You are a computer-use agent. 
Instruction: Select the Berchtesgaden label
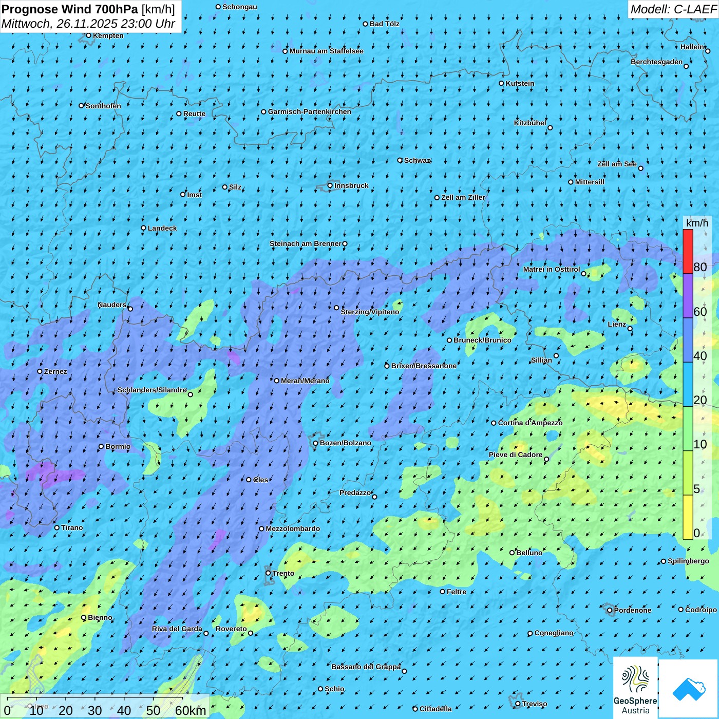coord(657,62)
